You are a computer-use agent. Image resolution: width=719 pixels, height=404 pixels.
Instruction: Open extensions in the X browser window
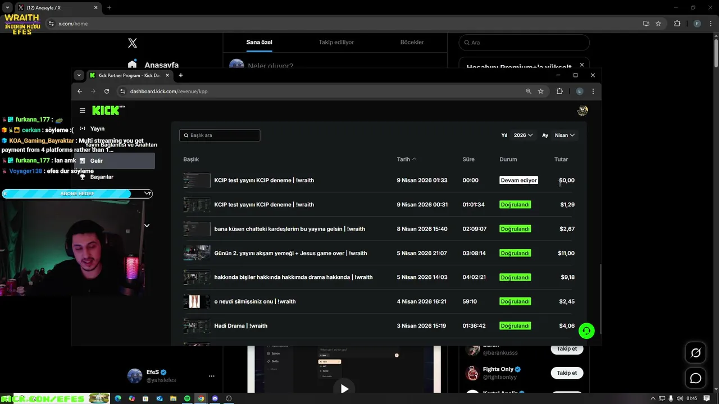pyautogui.click(x=677, y=24)
